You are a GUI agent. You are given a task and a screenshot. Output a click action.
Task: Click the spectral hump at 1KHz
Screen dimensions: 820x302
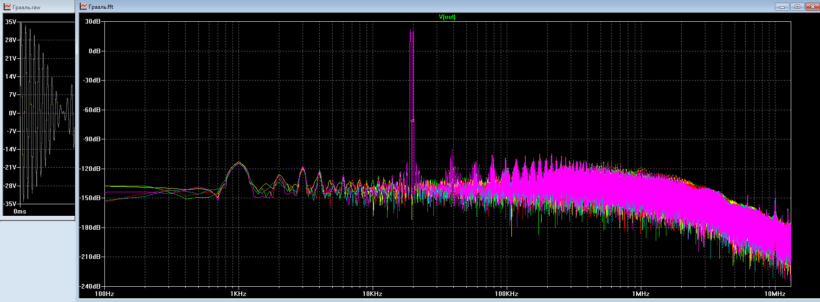[239, 164]
